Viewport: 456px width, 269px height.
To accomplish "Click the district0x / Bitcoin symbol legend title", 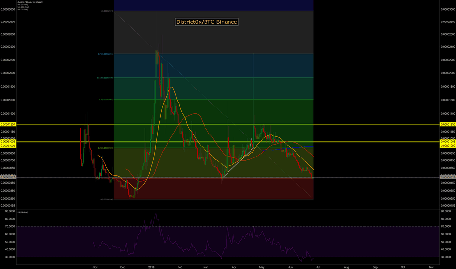I will point(30,2).
